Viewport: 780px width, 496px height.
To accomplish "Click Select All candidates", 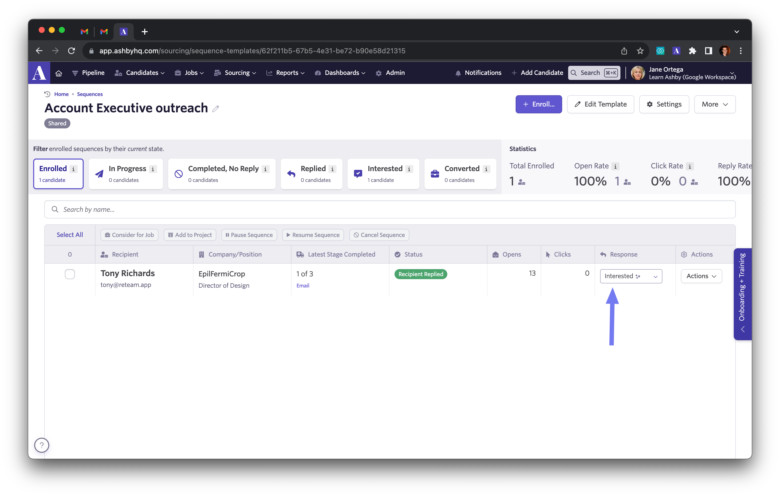I will (70, 235).
